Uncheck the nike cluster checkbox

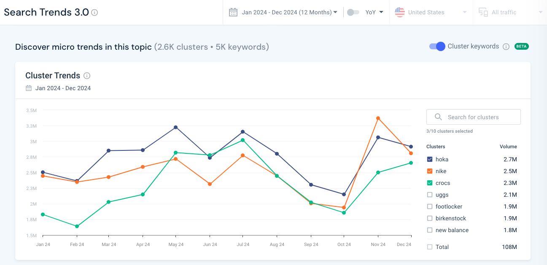[430, 171]
